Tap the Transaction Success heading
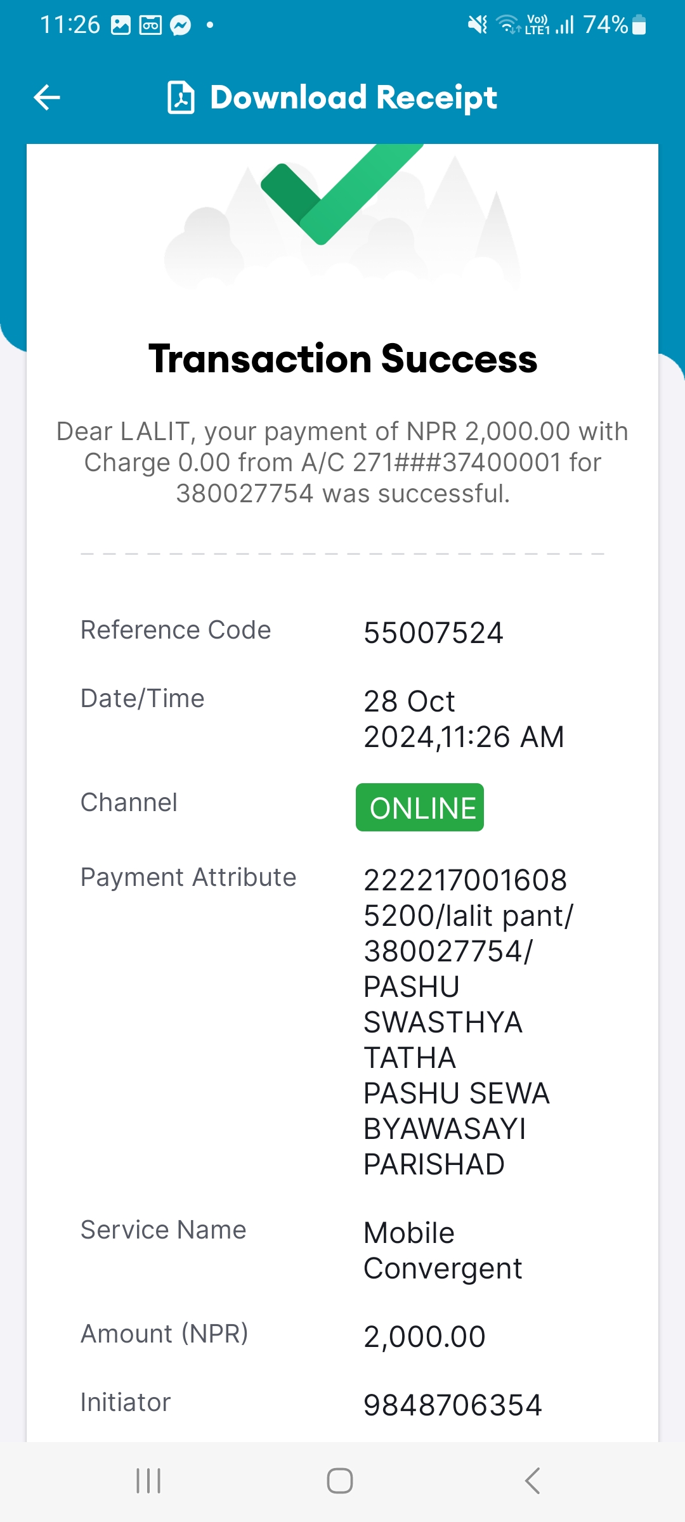 (342, 359)
